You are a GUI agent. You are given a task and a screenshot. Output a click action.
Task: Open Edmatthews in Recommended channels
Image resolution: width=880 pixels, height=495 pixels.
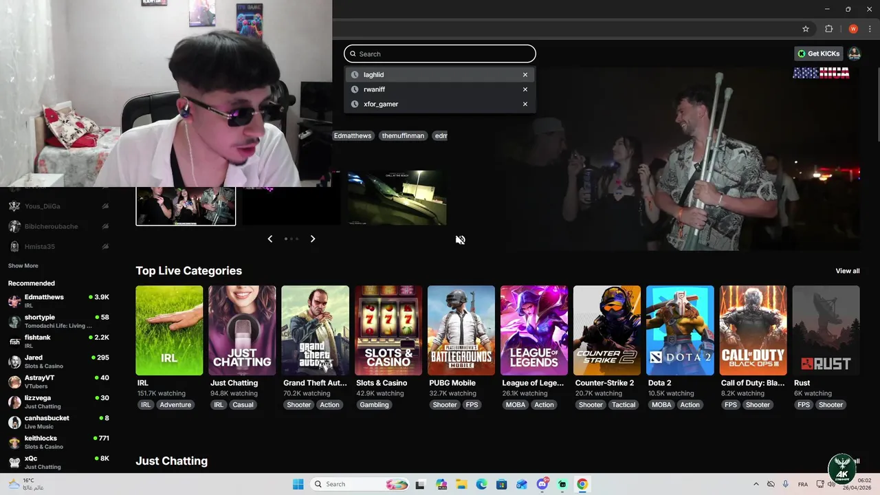pos(58,300)
